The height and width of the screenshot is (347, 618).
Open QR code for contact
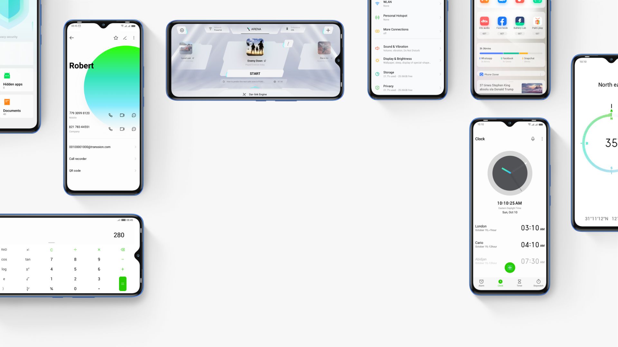pos(102,170)
